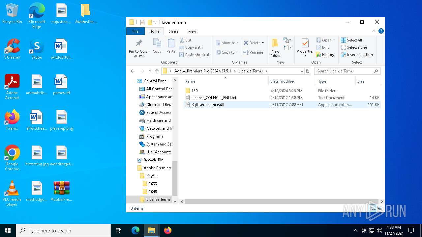Viewport: 422px width, 237px height.
Task: Click Search License Terms field
Action: tap(347, 71)
